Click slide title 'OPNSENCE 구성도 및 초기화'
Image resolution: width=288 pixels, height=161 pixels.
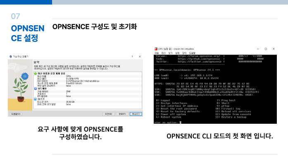point(95,26)
